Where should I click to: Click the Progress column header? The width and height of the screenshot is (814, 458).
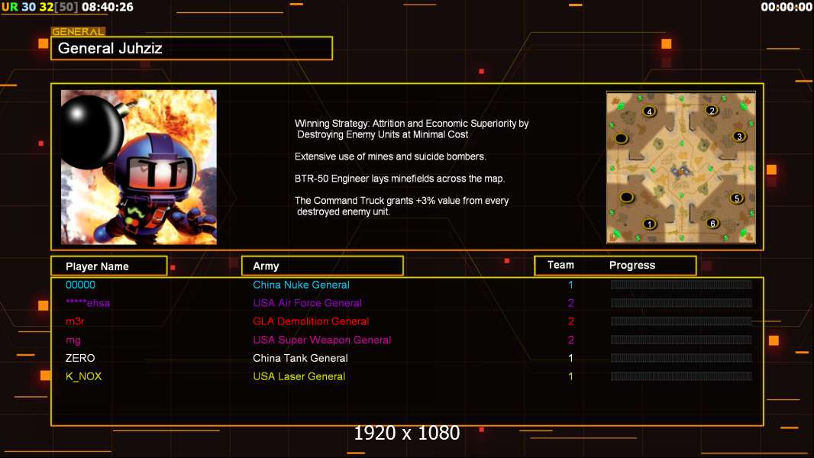631,265
